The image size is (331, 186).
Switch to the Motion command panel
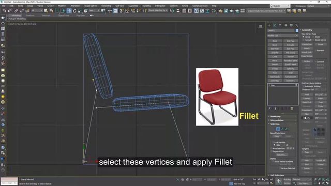pyautogui.click(x=285, y=25)
